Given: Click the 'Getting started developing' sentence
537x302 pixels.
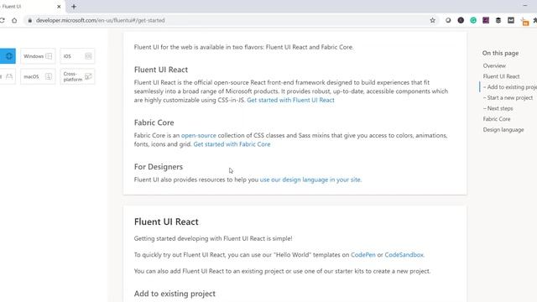Looking at the screenshot, I should pos(213,238).
